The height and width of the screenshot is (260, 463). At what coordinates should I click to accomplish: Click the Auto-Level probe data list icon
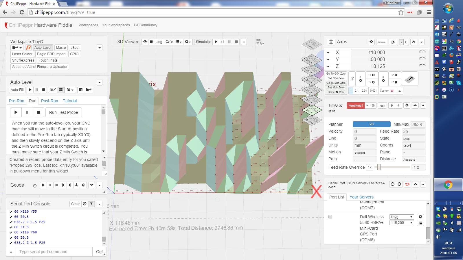pos(53,90)
